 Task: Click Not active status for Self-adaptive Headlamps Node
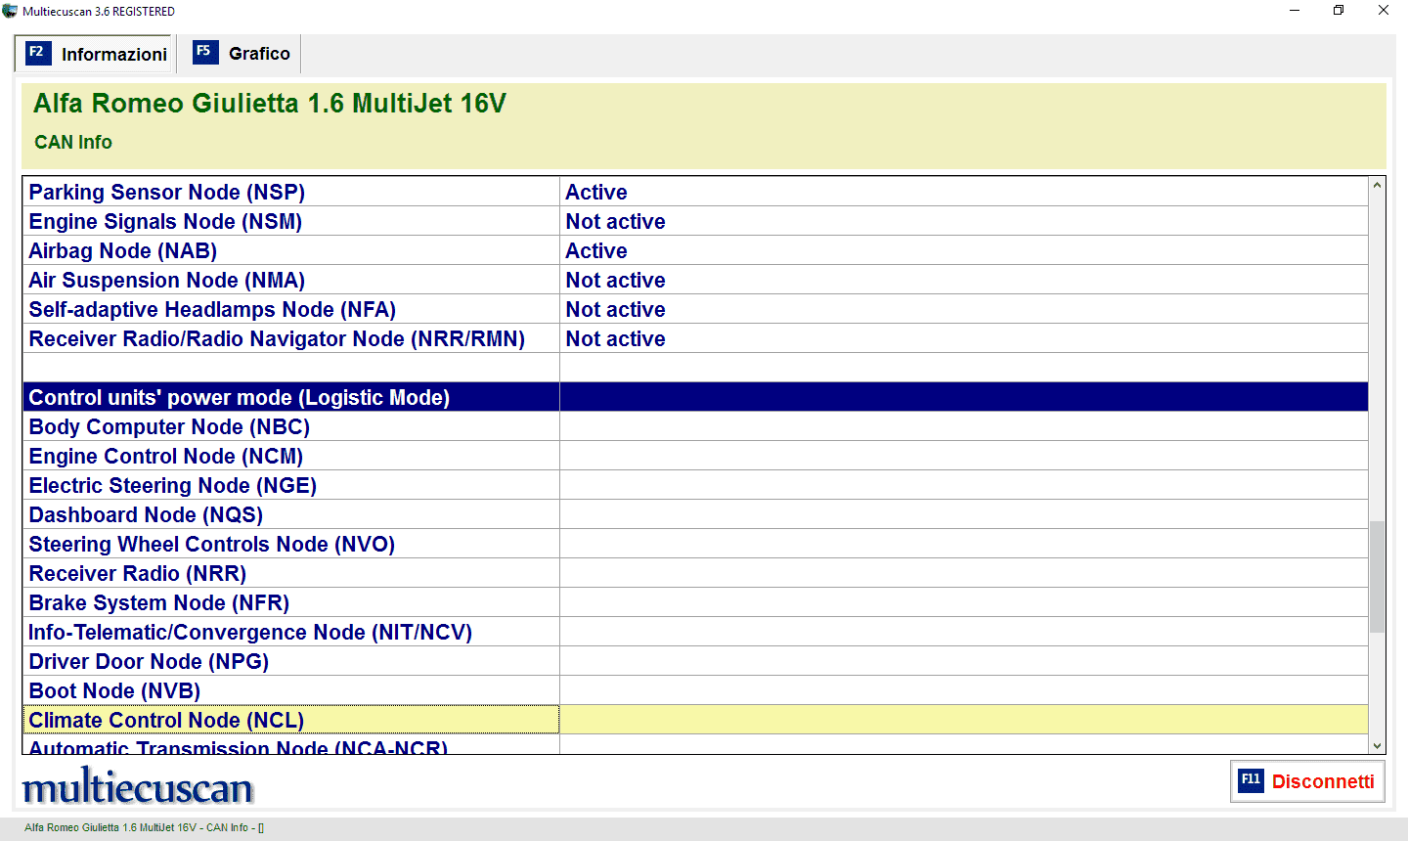(x=615, y=310)
